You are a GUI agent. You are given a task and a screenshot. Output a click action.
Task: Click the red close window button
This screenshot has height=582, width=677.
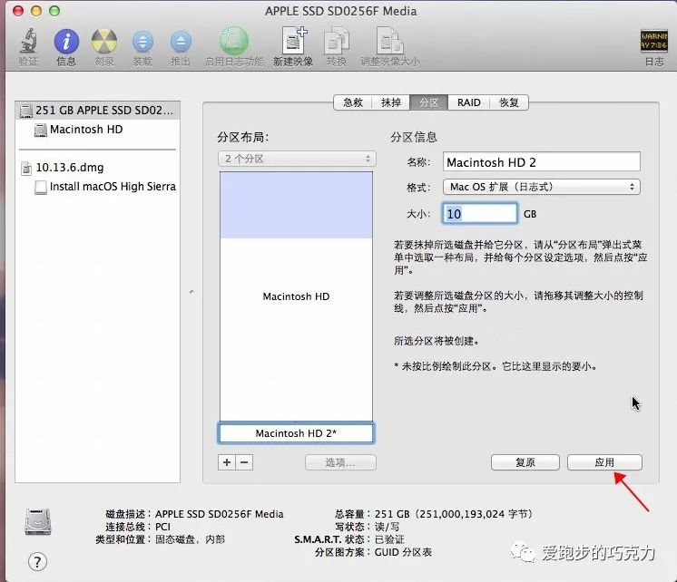pos(18,11)
